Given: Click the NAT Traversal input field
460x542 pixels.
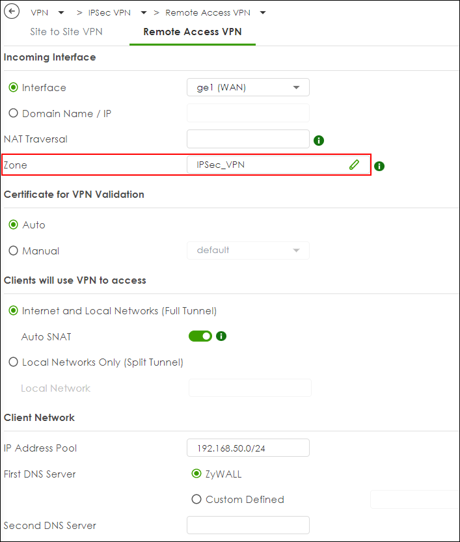Looking at the screenshot, I should point(248,139).
